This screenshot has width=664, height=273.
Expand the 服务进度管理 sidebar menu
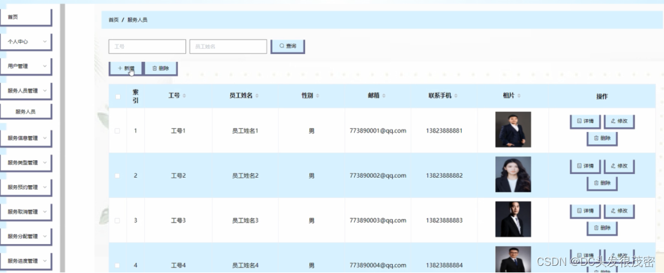pyautogui.click(x=25, y=261)
